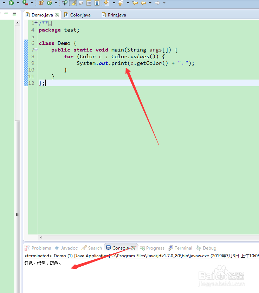Switch to the Demo.java editor tab
The width and height of the screenshot is (259, 293).
point(42,15)
